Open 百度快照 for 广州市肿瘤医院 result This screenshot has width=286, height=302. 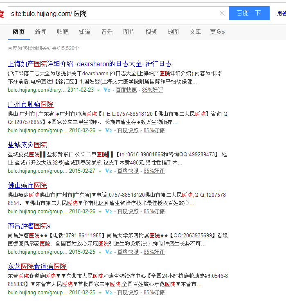[128, 131]
